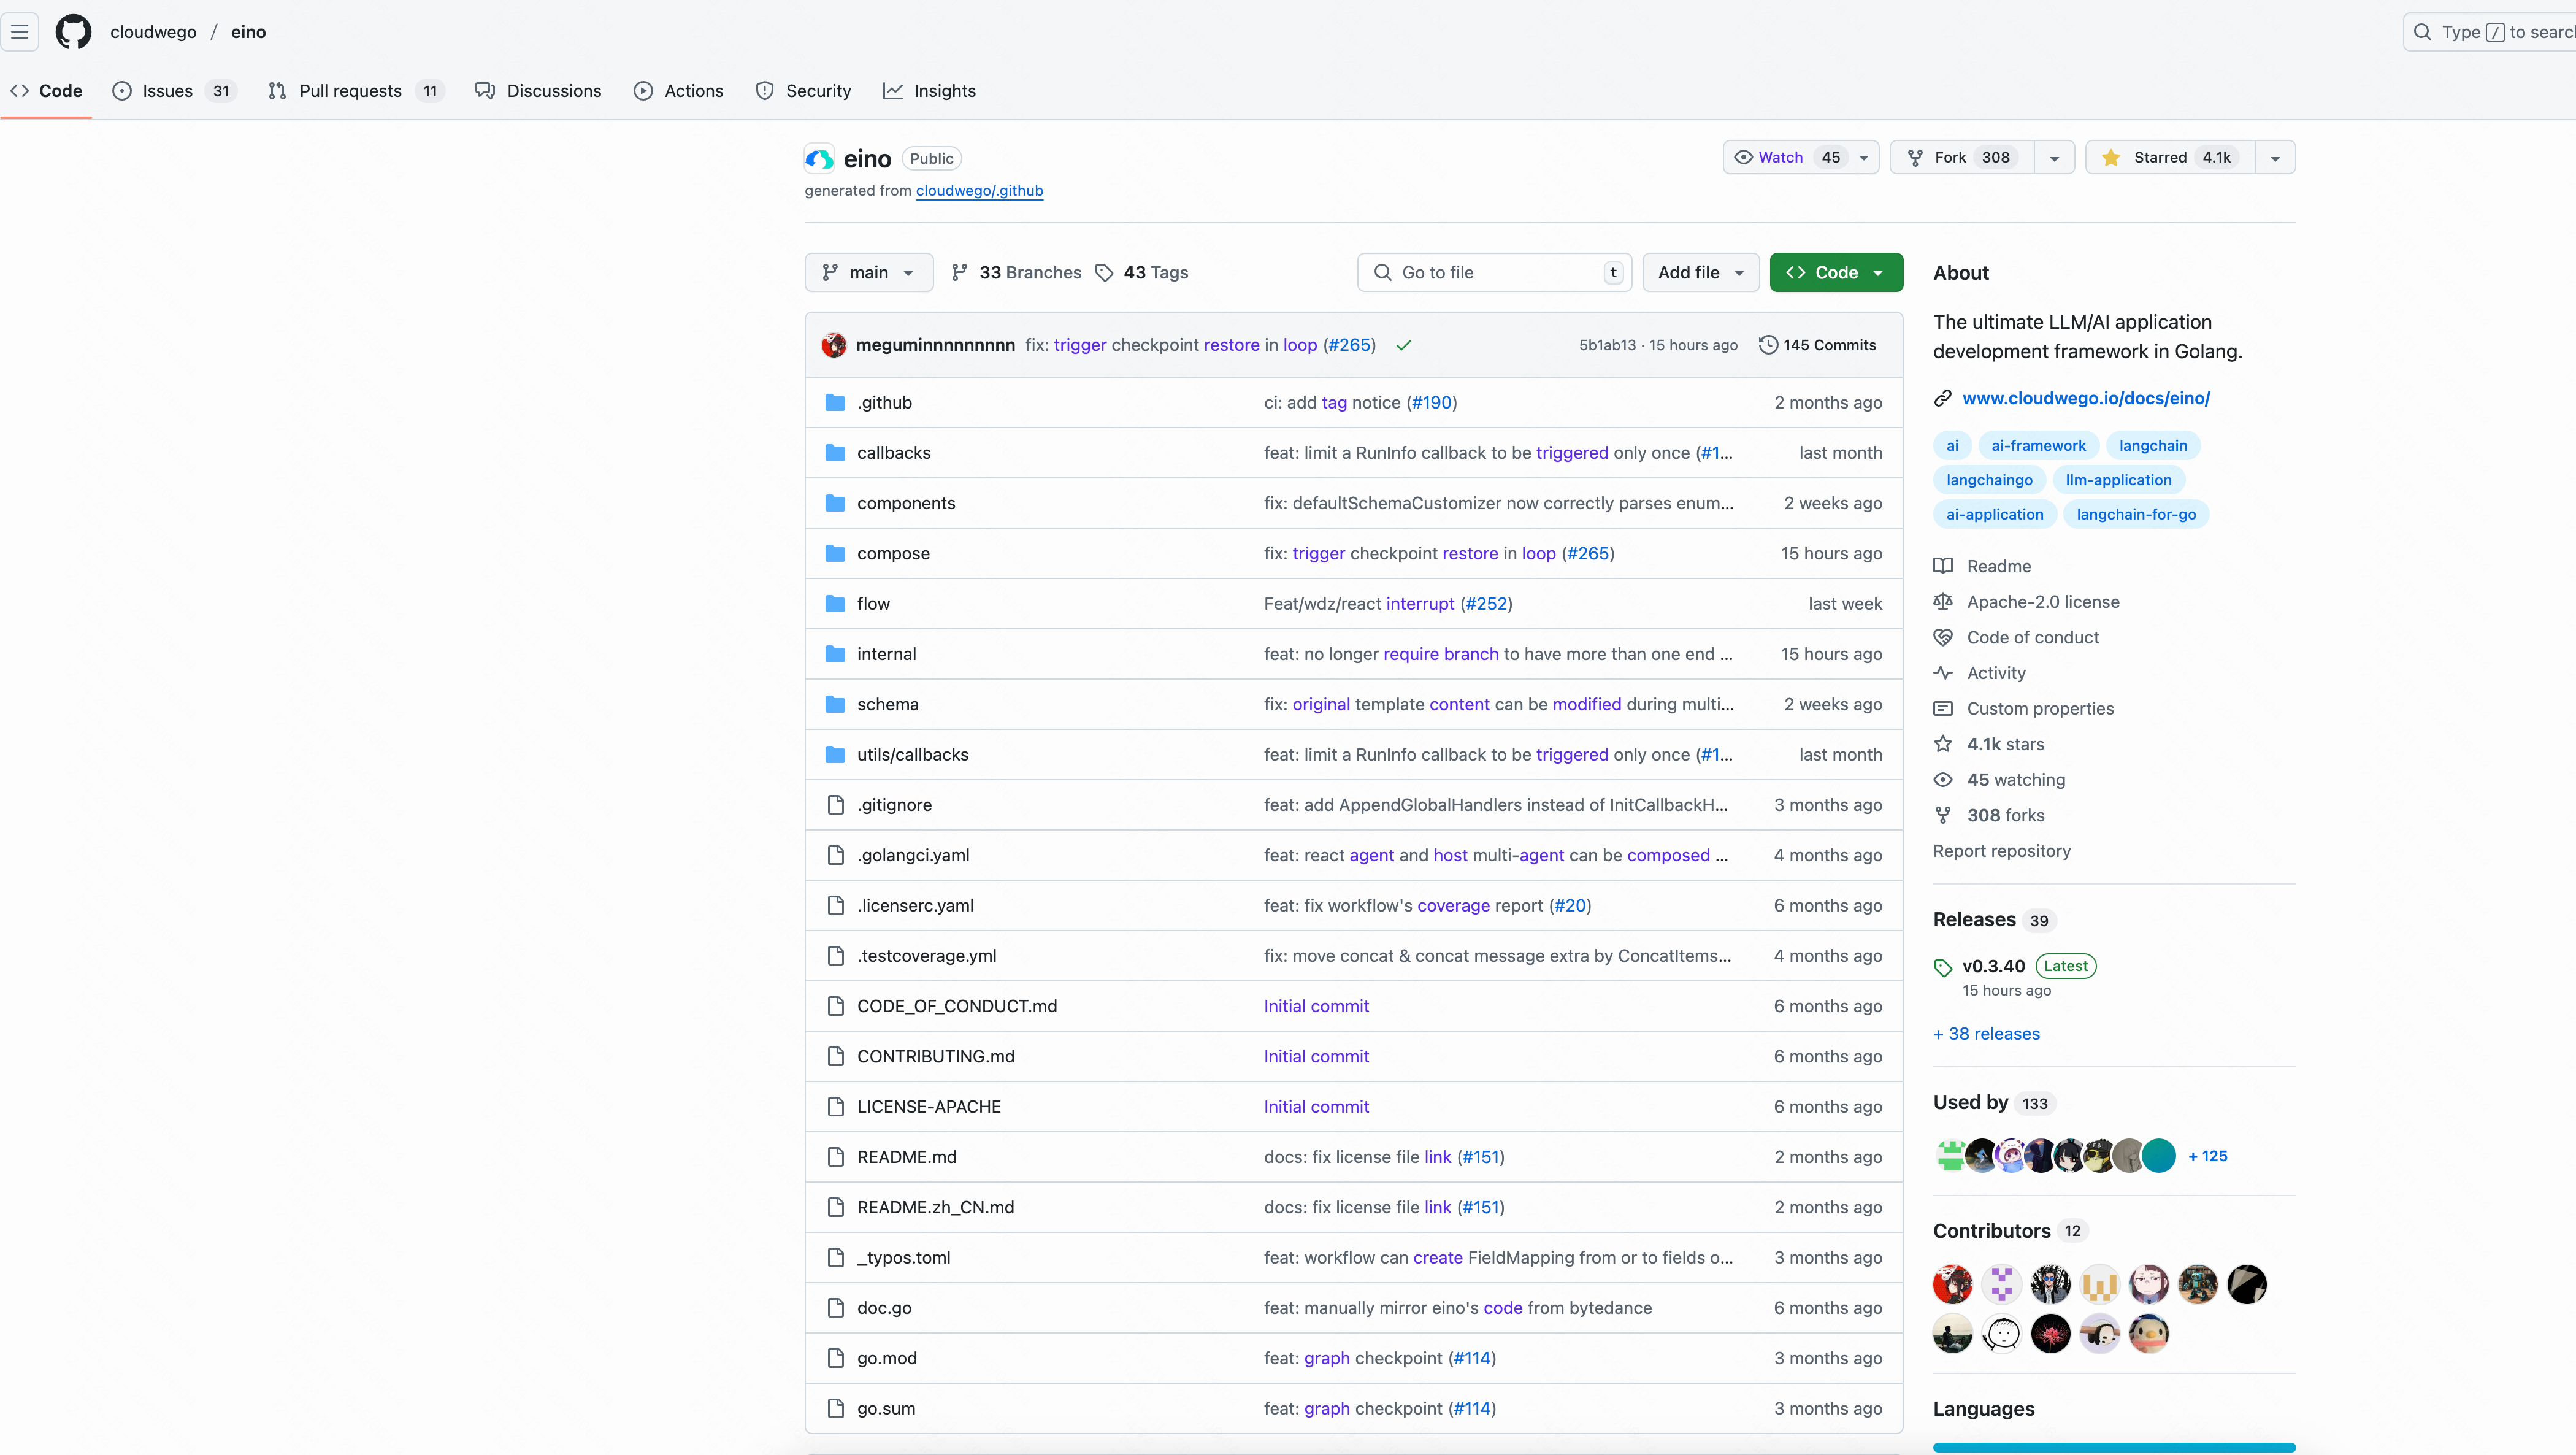Click the green Code button
Screen dimensions: 2576x1455
(1835, 273)
